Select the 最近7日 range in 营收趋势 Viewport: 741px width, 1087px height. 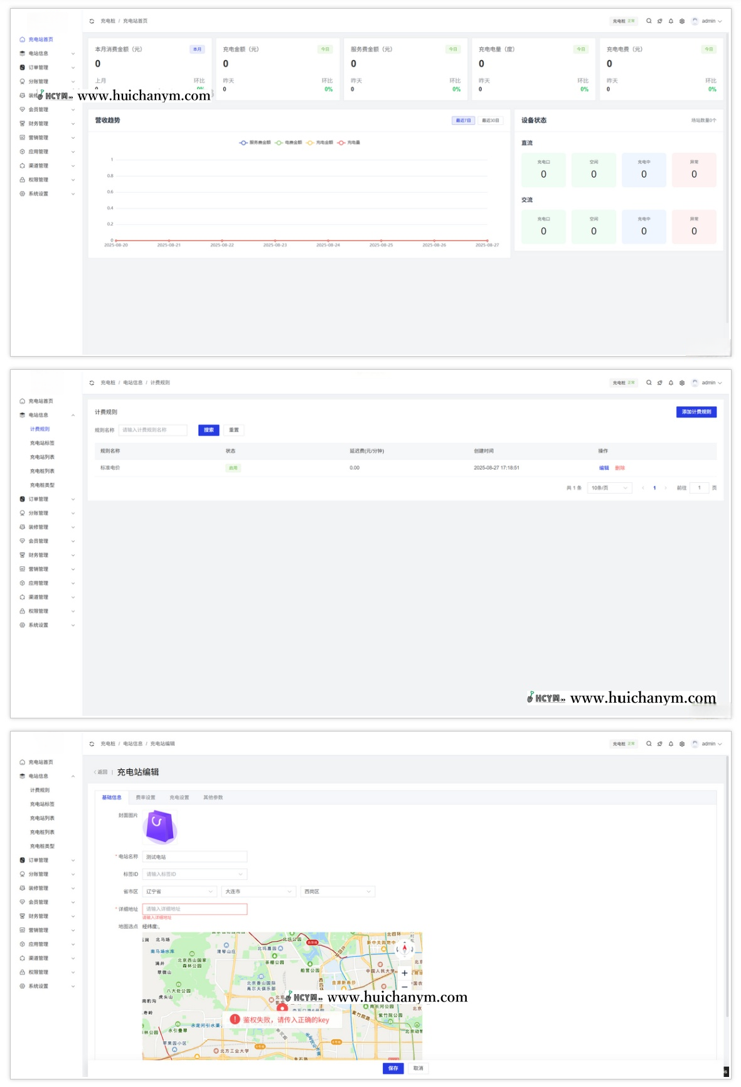pos(463,121)
